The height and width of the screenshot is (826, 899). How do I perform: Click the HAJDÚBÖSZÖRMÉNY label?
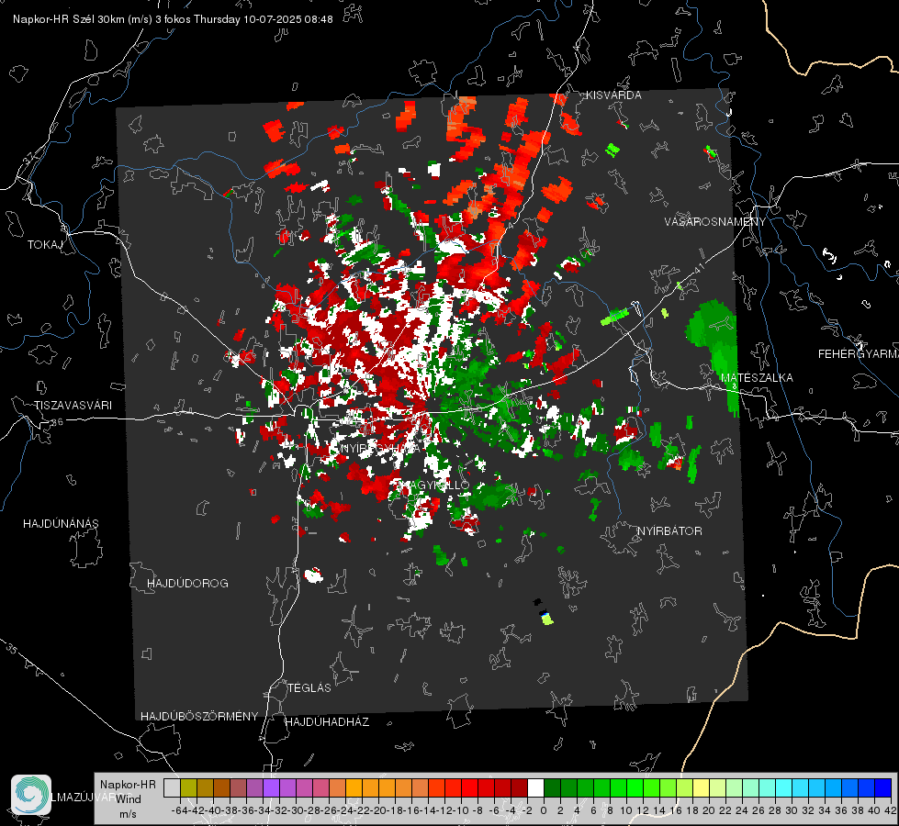[x=199, y=717]
